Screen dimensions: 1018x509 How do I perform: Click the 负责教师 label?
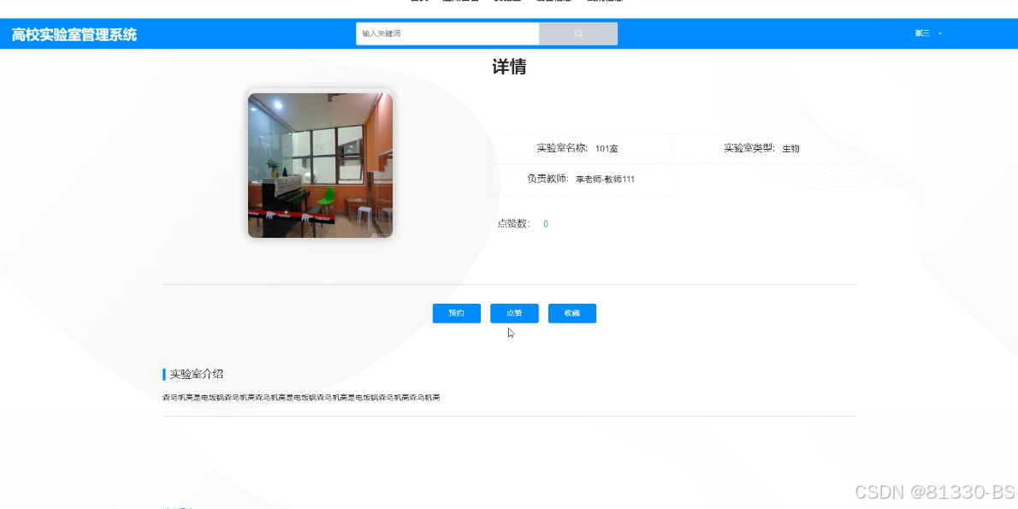coord(548,179)
